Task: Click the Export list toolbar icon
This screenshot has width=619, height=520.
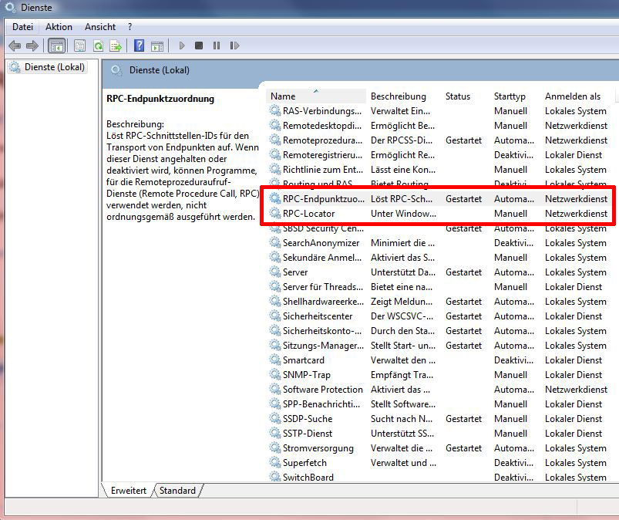Action: coord(116,46)
